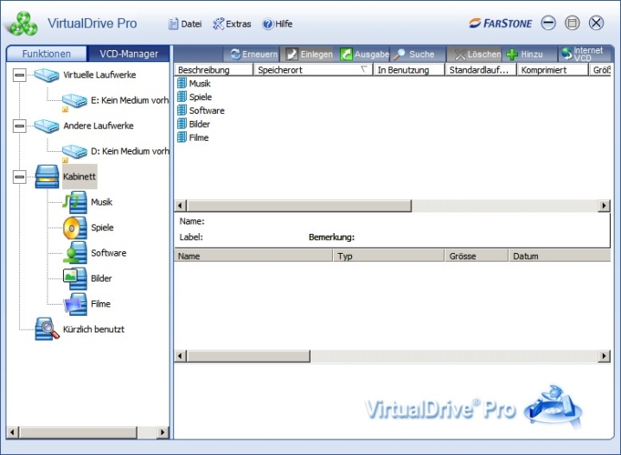The width and height of the screenshot is (621, 455).
Task: Click the Einlegen insert toolbar icon
Action: (x=292, y=54)
